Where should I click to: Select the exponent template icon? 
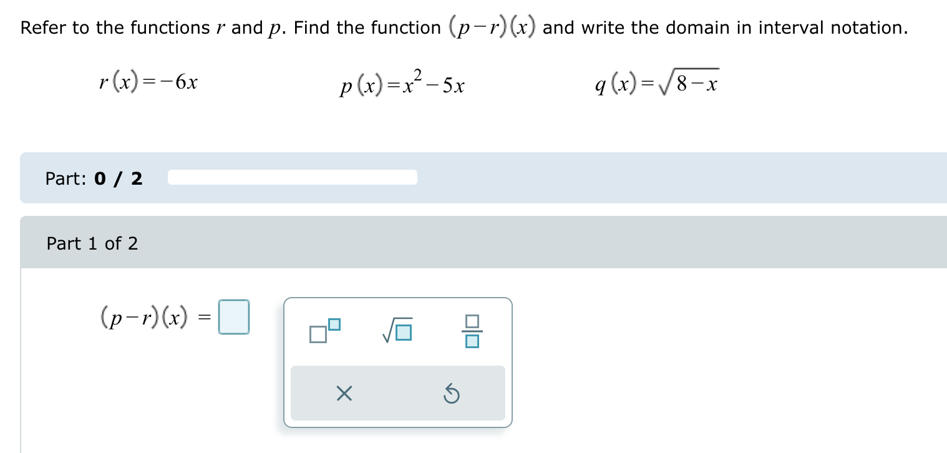tap(323, 330)
